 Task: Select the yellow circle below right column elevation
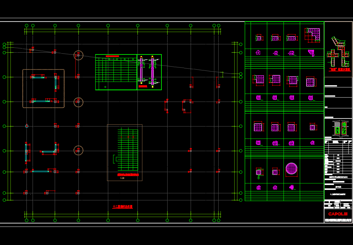(x=153, y=87)
